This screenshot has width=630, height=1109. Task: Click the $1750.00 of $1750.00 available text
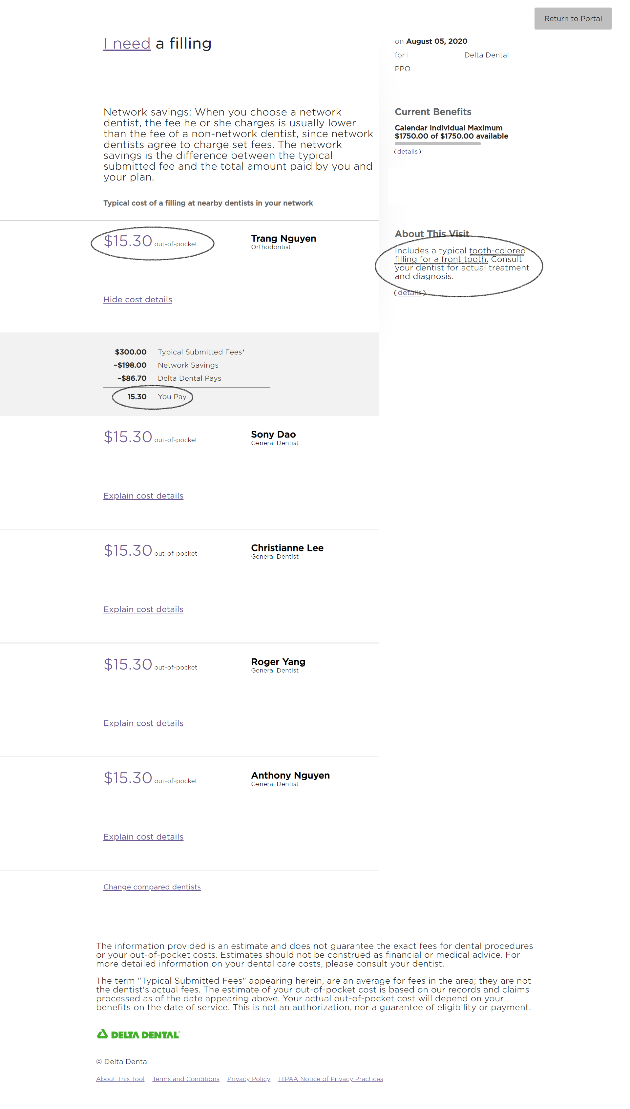[451, 136]
